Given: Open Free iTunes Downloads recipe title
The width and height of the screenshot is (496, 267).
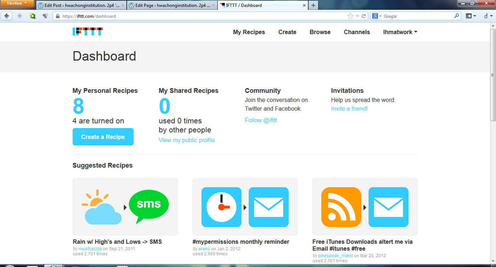Looking at the screenshot, I should point(363,245).
